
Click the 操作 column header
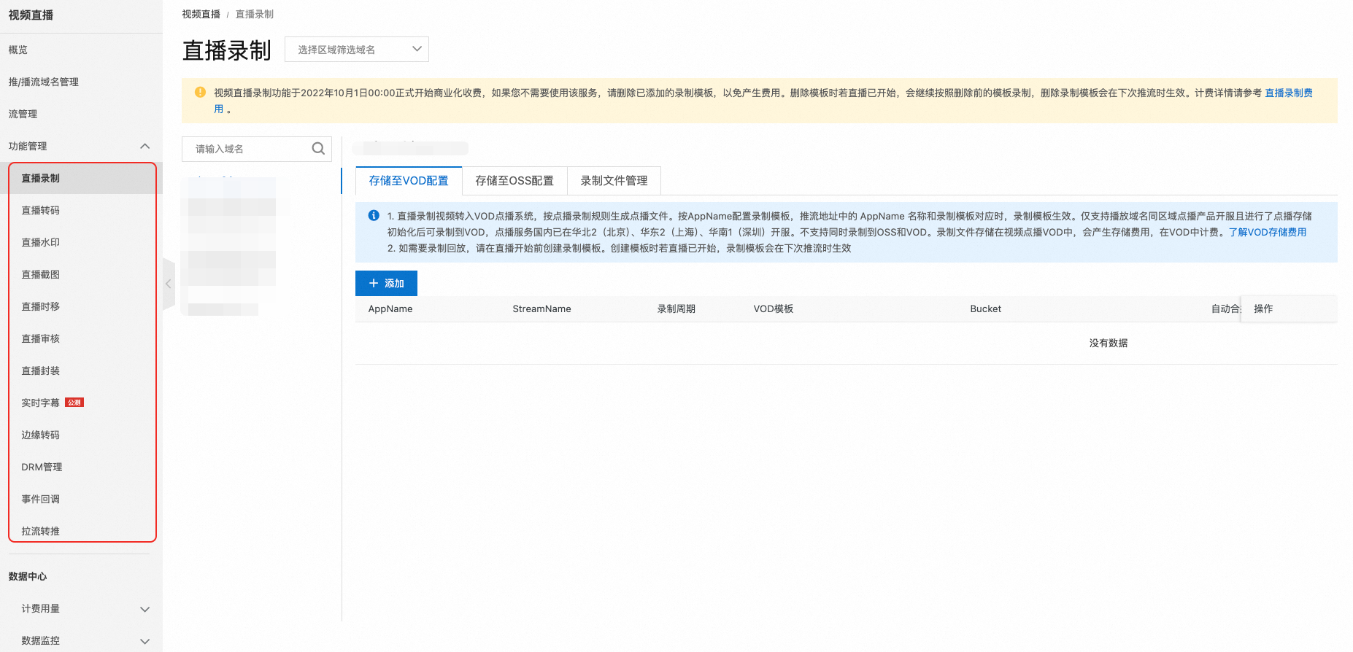tap(1263, 308)
